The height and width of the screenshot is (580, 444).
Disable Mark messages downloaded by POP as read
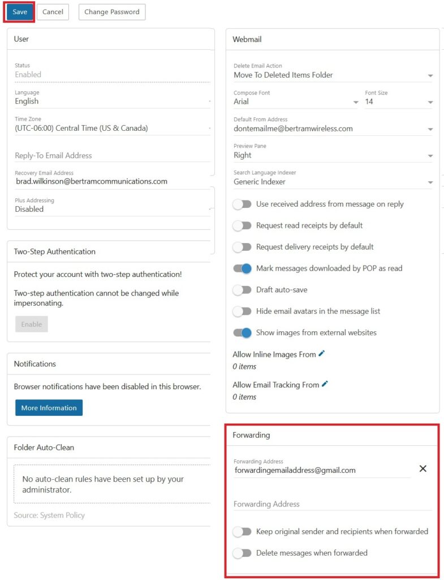click(x=242, y=268)
